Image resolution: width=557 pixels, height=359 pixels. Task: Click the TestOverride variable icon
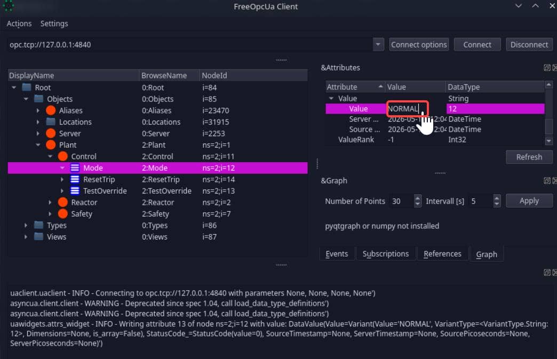pos(75,190)
